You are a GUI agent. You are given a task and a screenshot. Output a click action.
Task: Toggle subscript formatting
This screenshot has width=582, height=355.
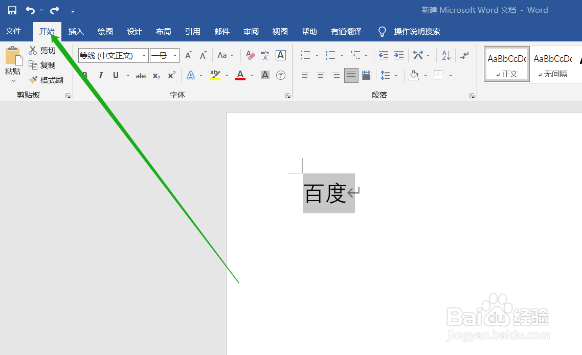click(x=156, y=76)
